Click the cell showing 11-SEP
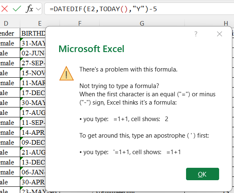 [33, 122]
